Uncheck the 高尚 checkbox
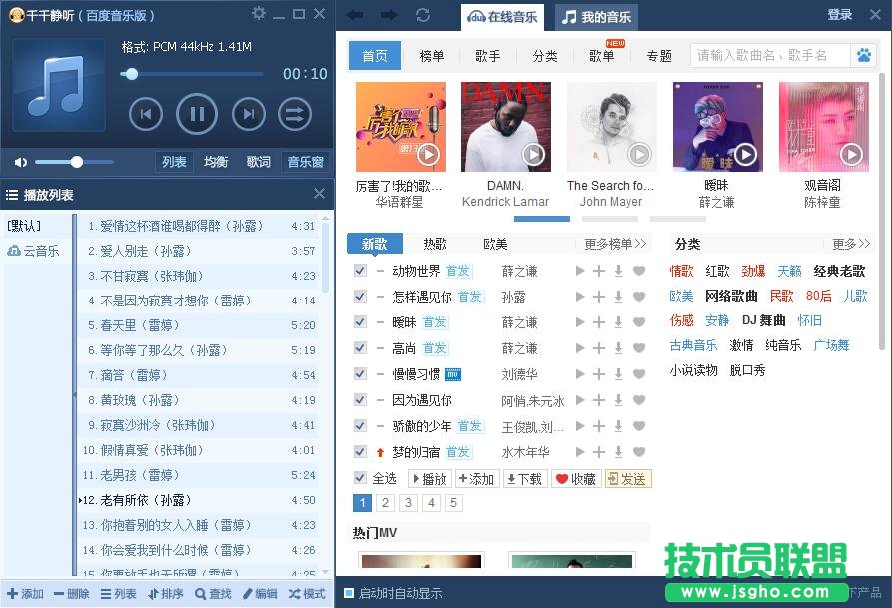This screenshot has width=892, height=608. click(360, 347)
